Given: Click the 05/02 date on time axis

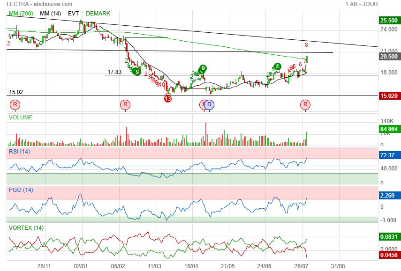Looking at the screenshot, I should click(118, 266).
